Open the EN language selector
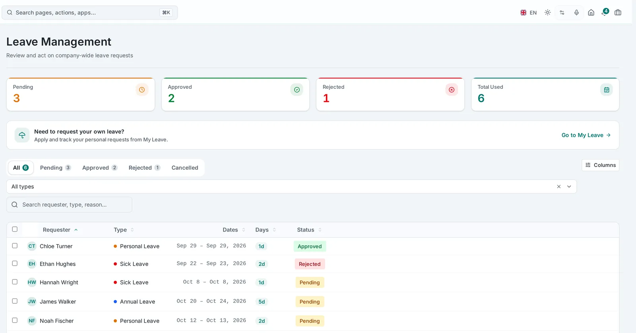 (529, 13)
